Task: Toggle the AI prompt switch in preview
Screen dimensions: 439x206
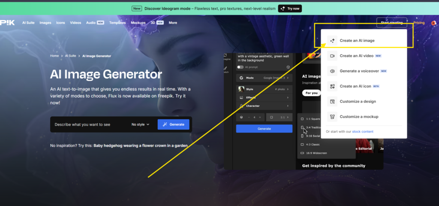Action: click(x=240, y=67)
